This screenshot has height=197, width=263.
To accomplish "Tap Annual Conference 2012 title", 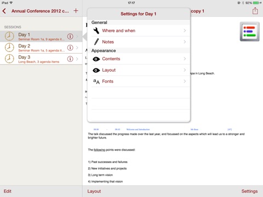I will [x=40, y=11].
